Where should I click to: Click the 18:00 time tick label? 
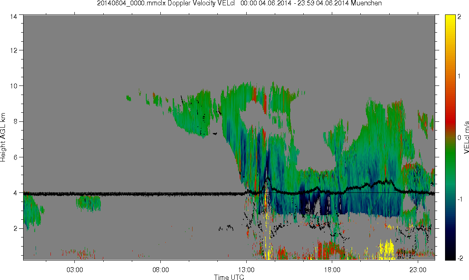coord(332,270)
